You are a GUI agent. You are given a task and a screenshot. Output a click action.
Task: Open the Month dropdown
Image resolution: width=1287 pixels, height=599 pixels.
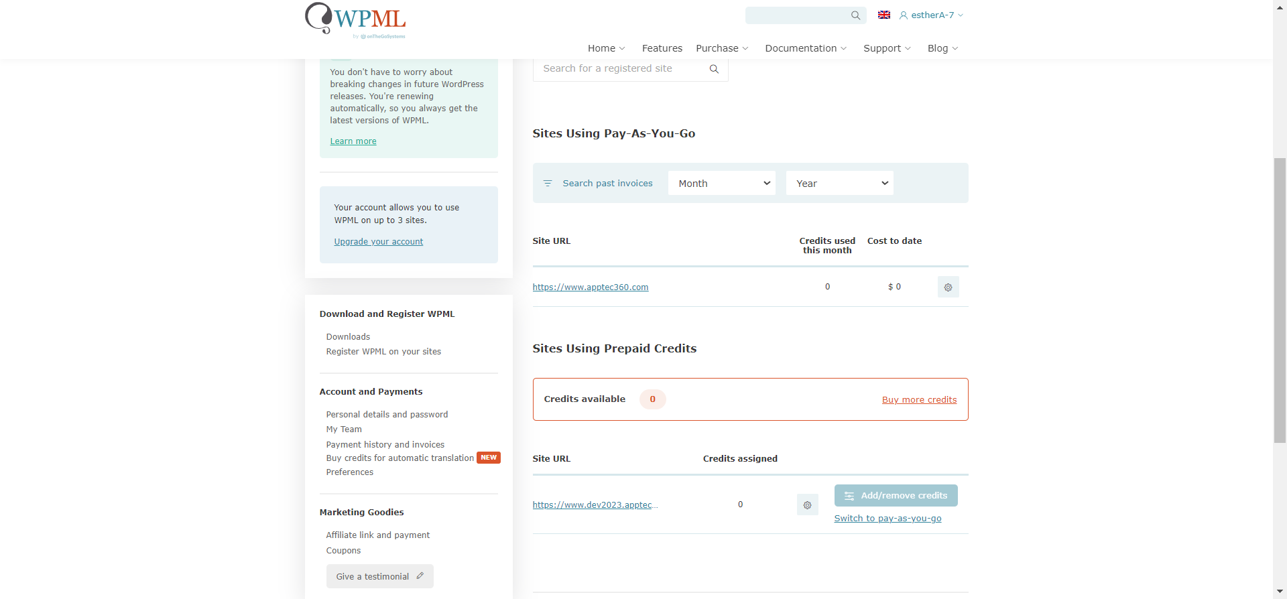722,184
